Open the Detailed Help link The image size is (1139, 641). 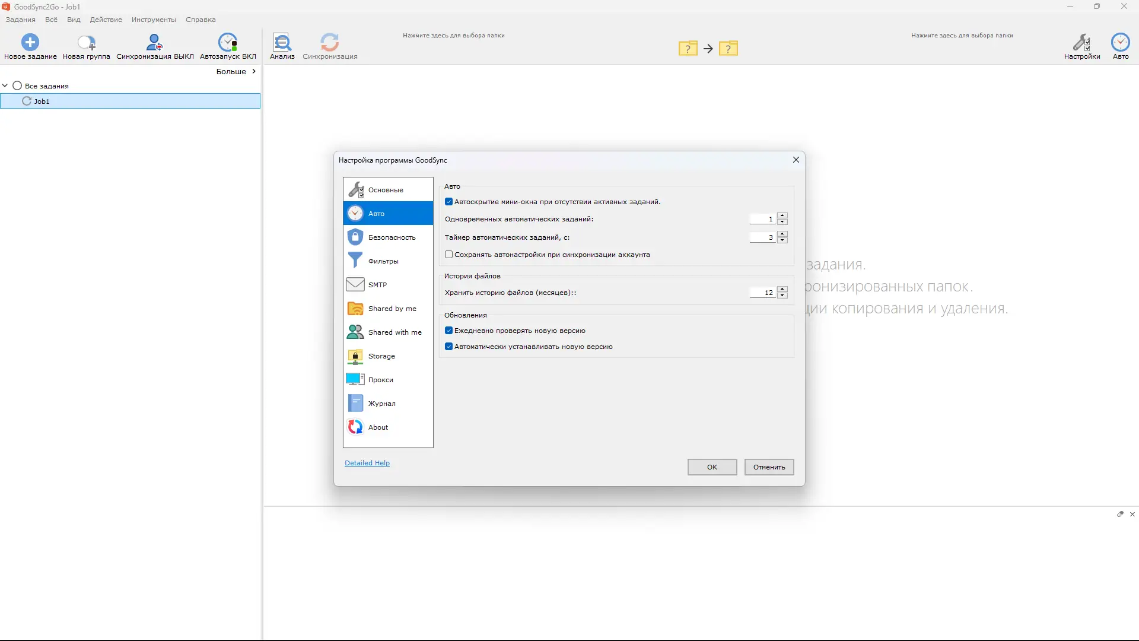[367, 463]
